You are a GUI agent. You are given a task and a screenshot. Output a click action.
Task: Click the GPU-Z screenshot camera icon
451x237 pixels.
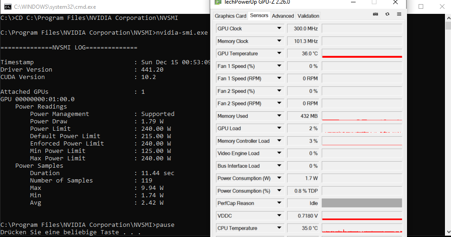point(376,14)
